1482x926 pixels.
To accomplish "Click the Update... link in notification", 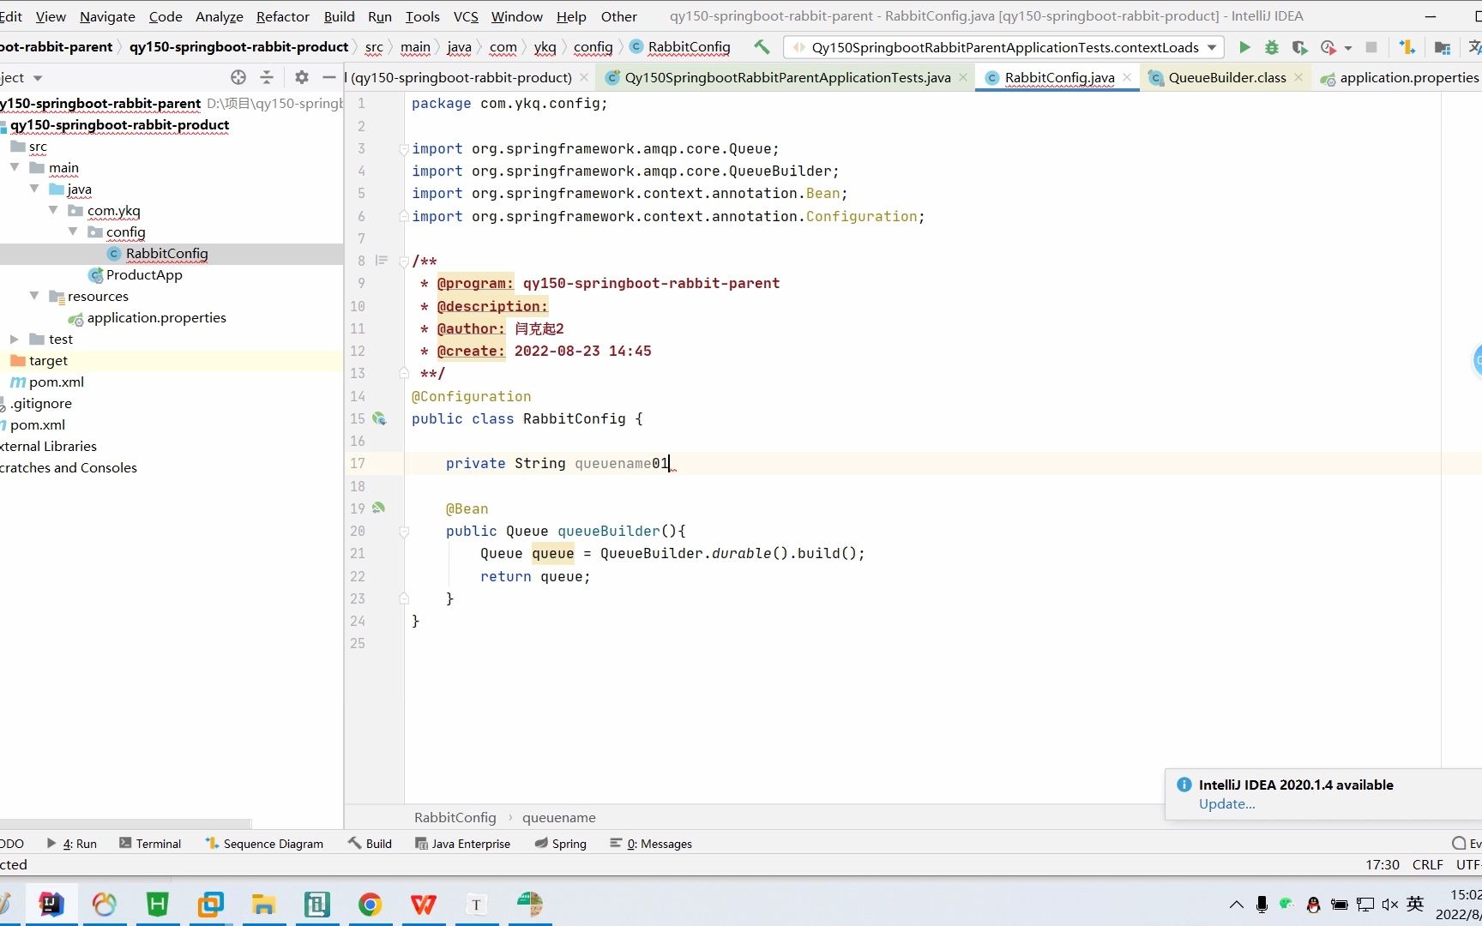I will point(1226,804).
